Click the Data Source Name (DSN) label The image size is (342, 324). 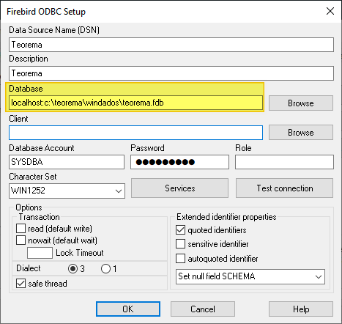point(54,30)
